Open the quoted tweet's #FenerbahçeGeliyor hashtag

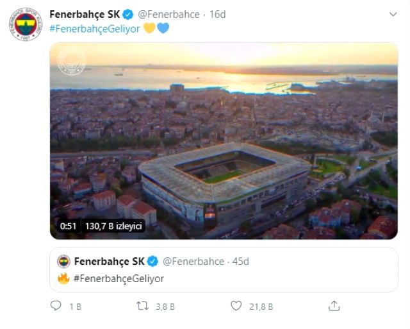(119, 278)
